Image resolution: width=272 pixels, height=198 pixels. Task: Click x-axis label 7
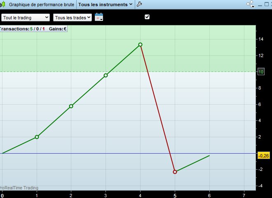(244, 196)
